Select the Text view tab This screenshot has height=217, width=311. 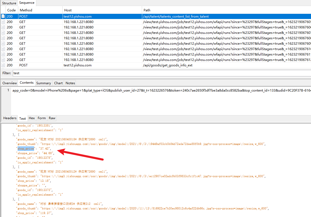coord(22,118)
